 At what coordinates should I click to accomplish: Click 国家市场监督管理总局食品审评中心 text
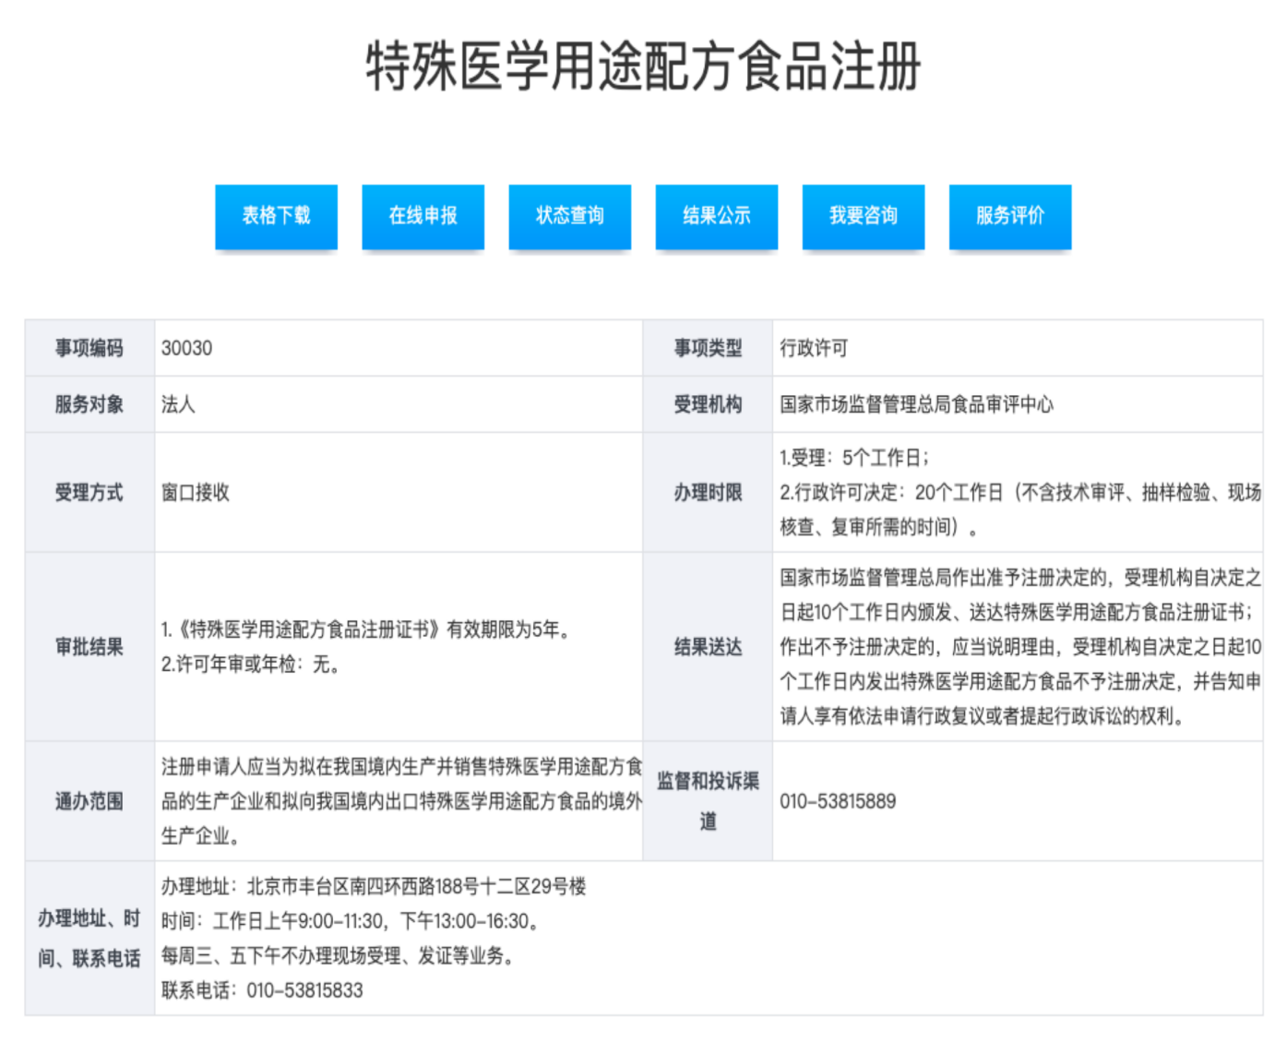click(x=916, y=404)
